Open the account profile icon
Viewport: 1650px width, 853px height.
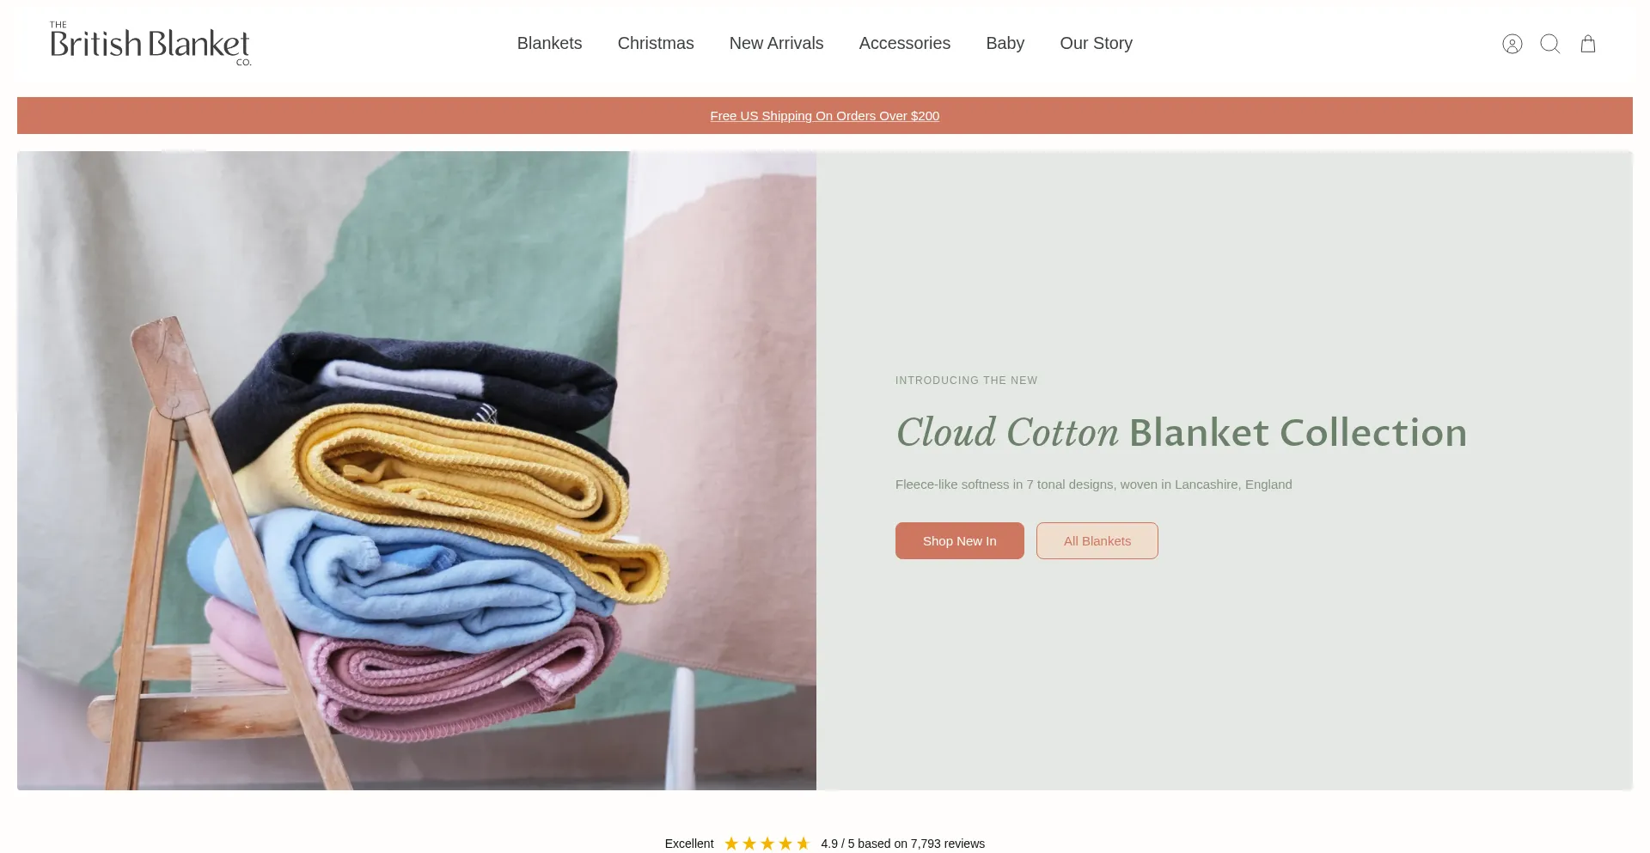(x=1512, y=44)
